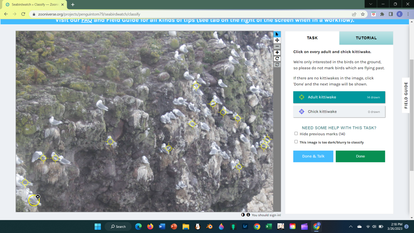Open subject info metadata icon
The height and width of the screenshot is (233, 414).
248,215
